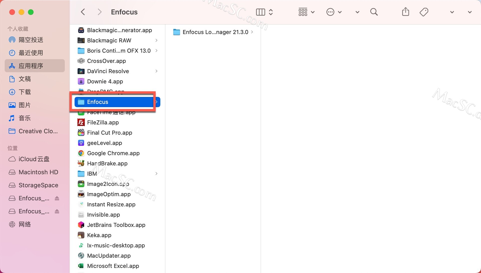Expand the IBM folder chevron

[156, 174]
